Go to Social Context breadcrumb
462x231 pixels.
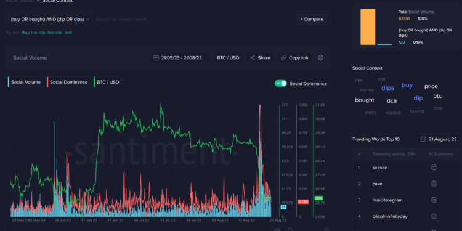pos(57,1)
